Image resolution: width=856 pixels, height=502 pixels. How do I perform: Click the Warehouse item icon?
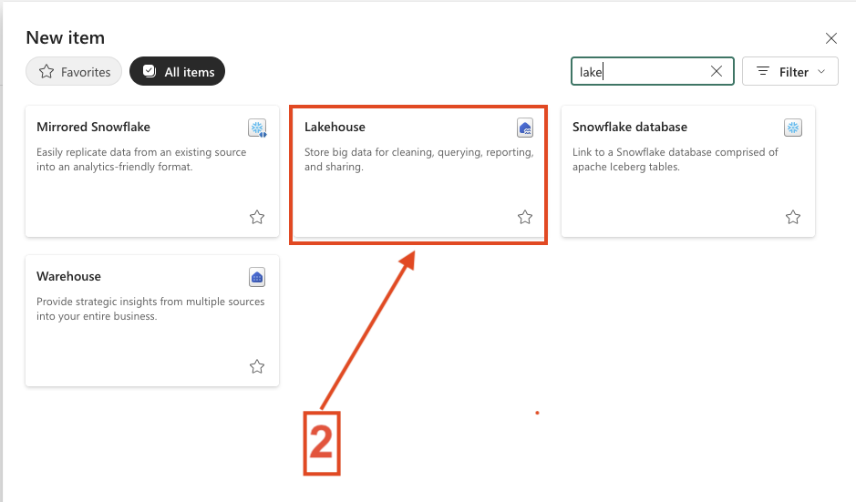pyautogui.click(x=257, y=277)
